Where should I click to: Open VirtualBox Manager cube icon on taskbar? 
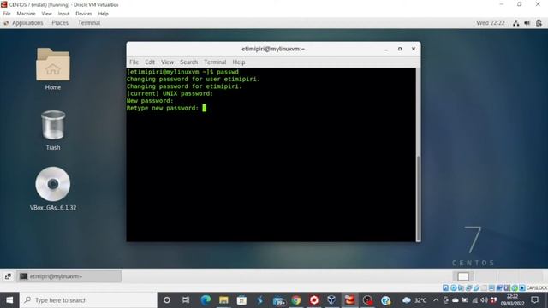331,300
